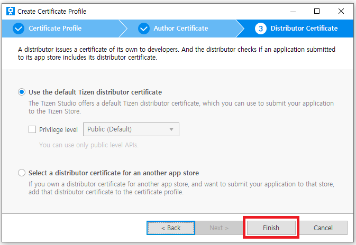Click the privilege level dropdown arrow
Viewport: 356px width, 245px height.
(171, 129)
